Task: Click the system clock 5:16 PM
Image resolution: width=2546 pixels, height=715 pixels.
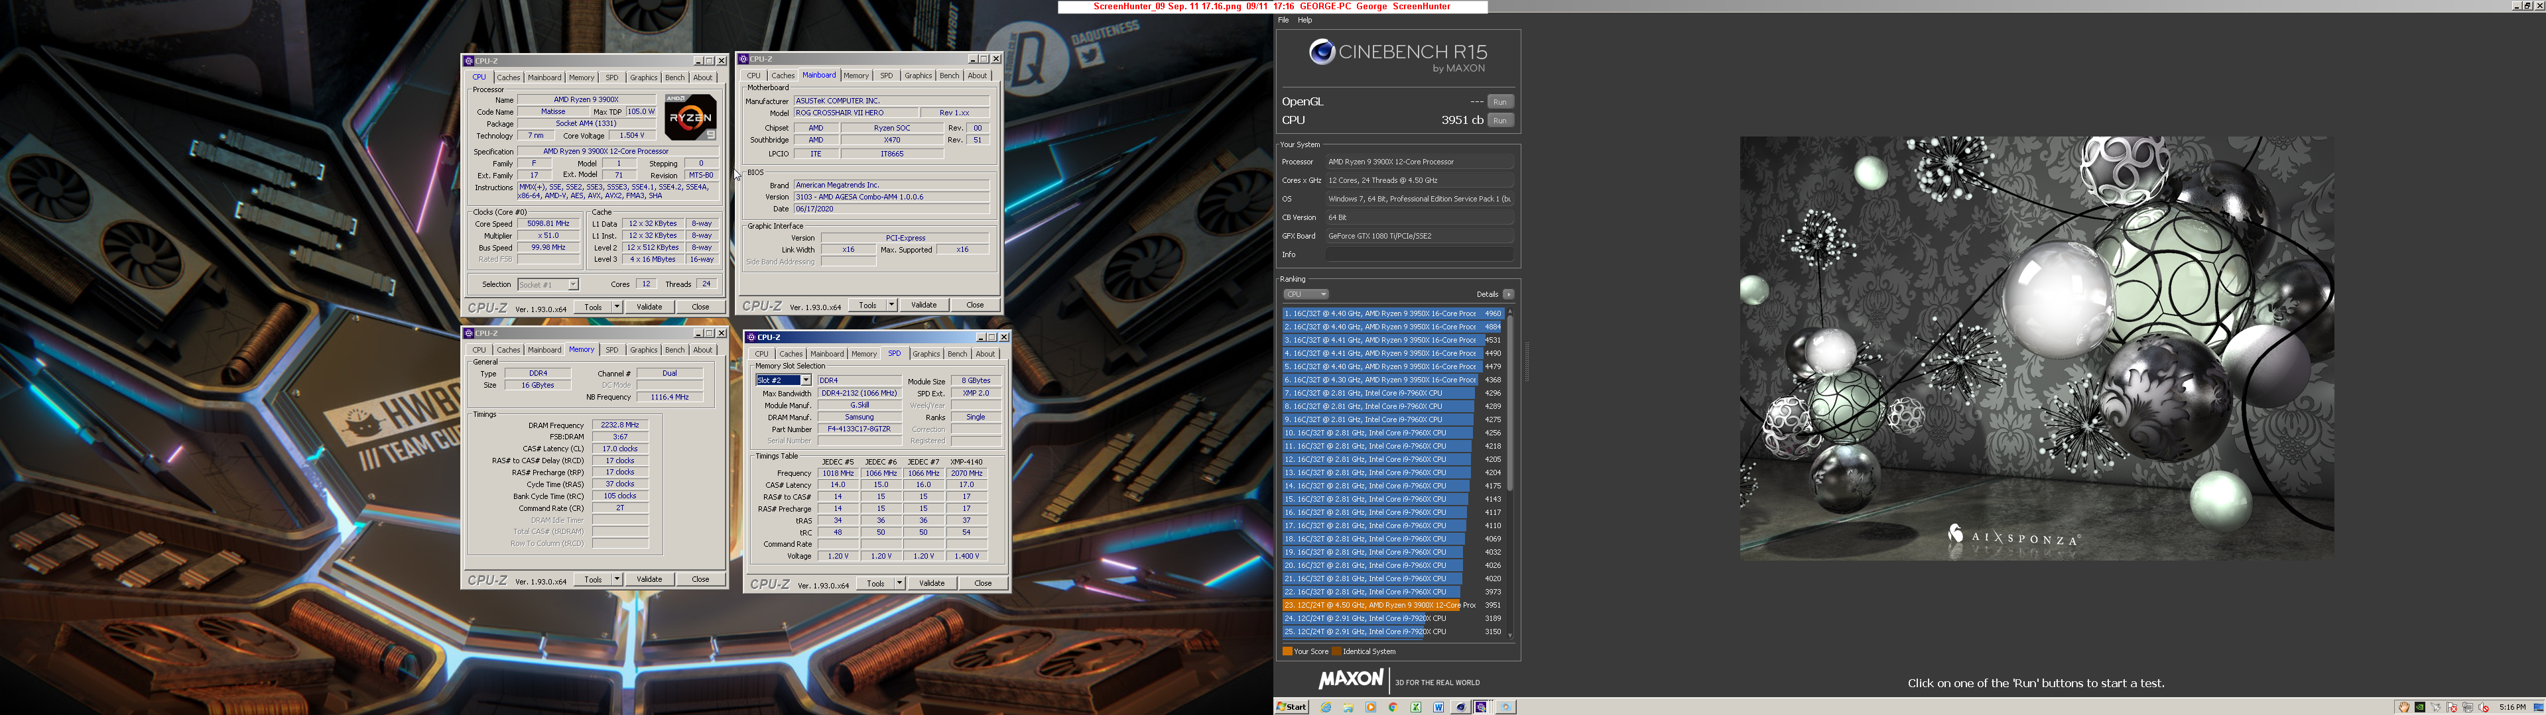Action: (x=2512, y=707)
